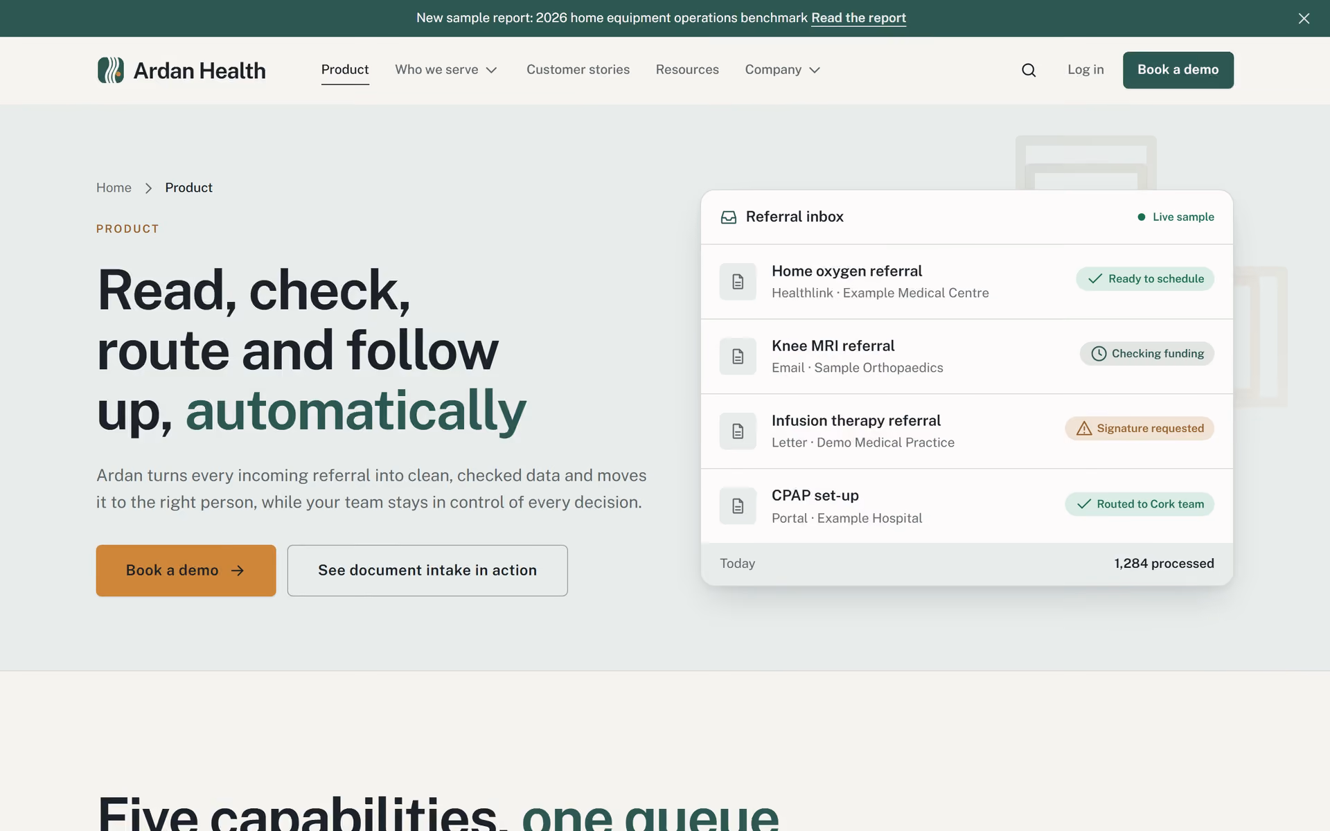Click See document intake in action
The image size is (1330, 831).
tap(427, 571)
